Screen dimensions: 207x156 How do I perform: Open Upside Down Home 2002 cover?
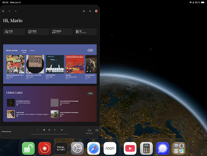click(35, 64)
